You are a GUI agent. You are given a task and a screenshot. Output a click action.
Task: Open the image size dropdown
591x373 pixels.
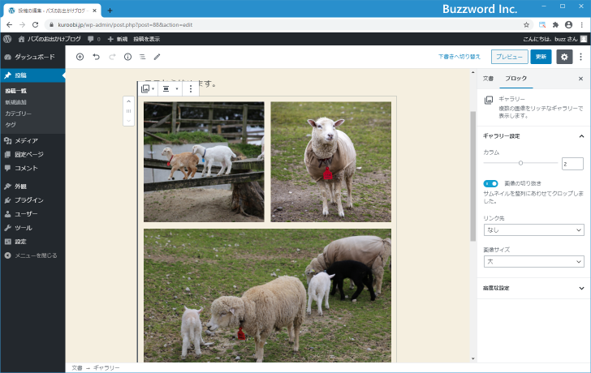coord(533,262)
